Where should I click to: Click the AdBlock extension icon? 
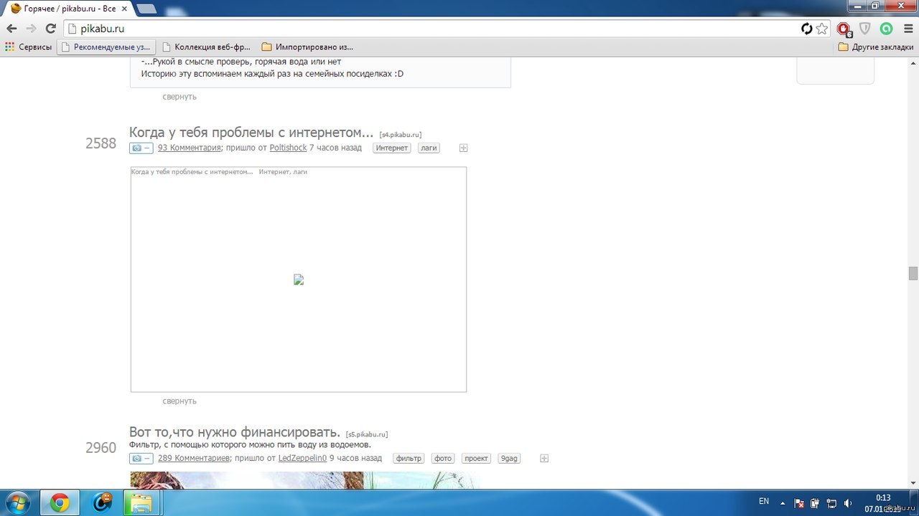[x=844, y=29]
